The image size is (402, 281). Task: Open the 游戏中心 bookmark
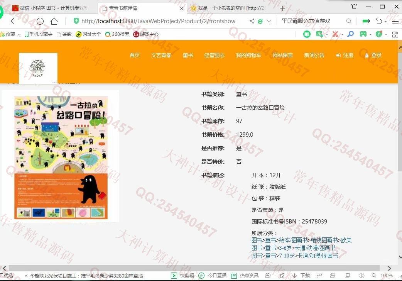point(146,34)
